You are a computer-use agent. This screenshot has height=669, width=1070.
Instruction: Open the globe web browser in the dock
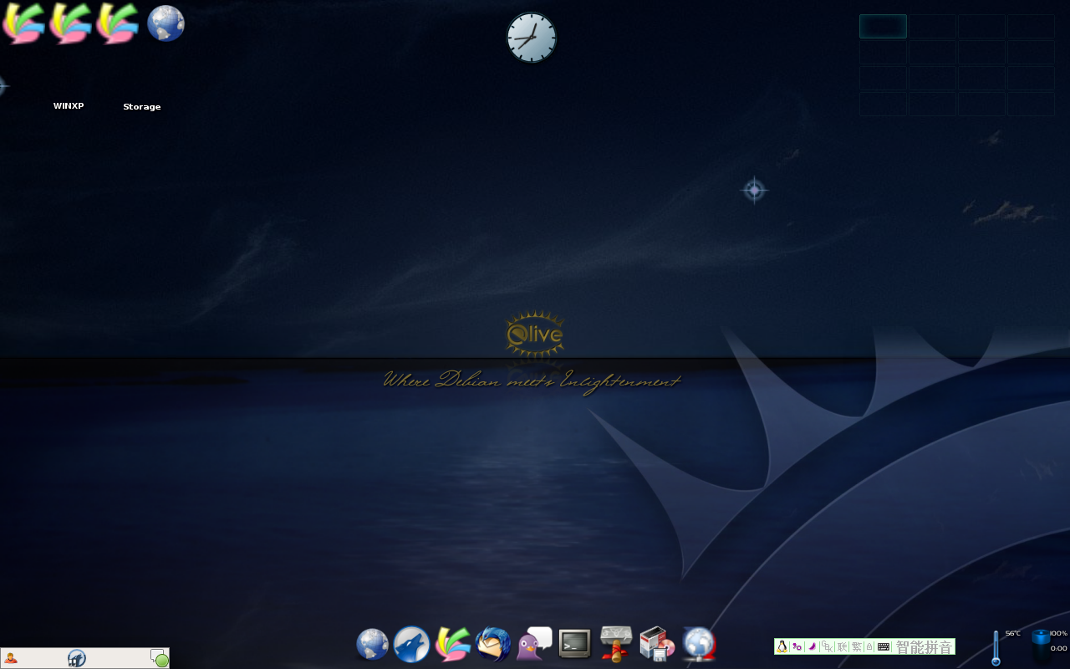point(372,645)
